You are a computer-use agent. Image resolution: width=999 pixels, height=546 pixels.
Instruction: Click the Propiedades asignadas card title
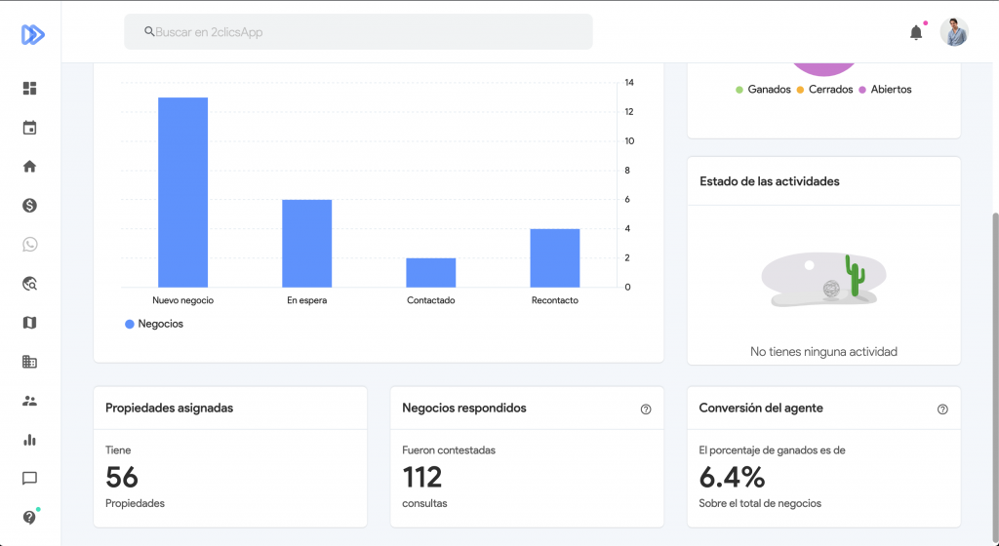[x=170, y=408]
